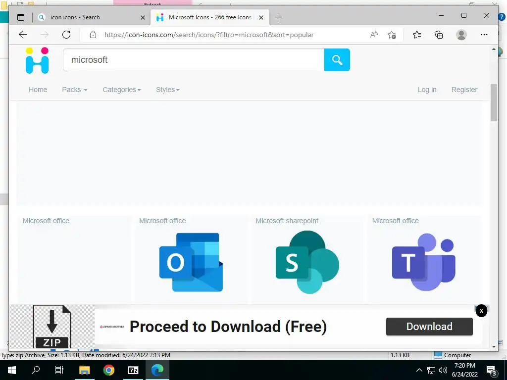The width and height of the screenshot is (507, 380).
Task: Click the scrollbar up arrow
Action: tap(494, 49)
